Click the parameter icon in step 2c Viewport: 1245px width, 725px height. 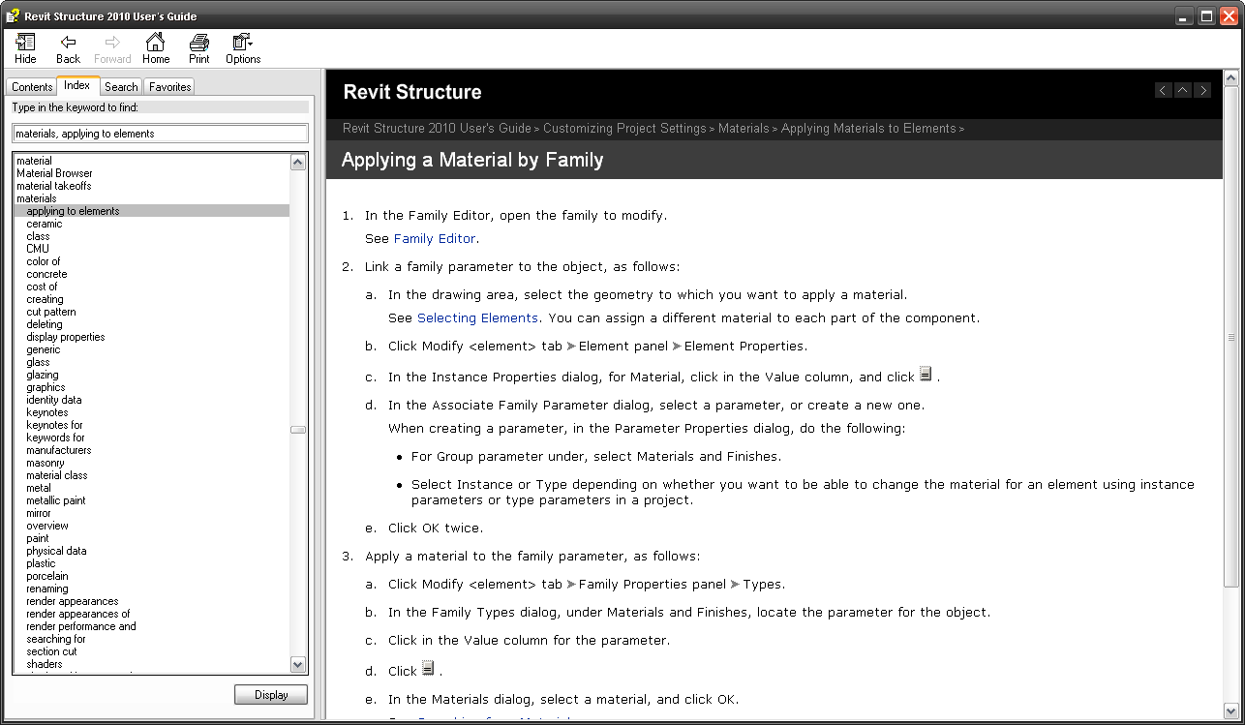click(926, 375)
